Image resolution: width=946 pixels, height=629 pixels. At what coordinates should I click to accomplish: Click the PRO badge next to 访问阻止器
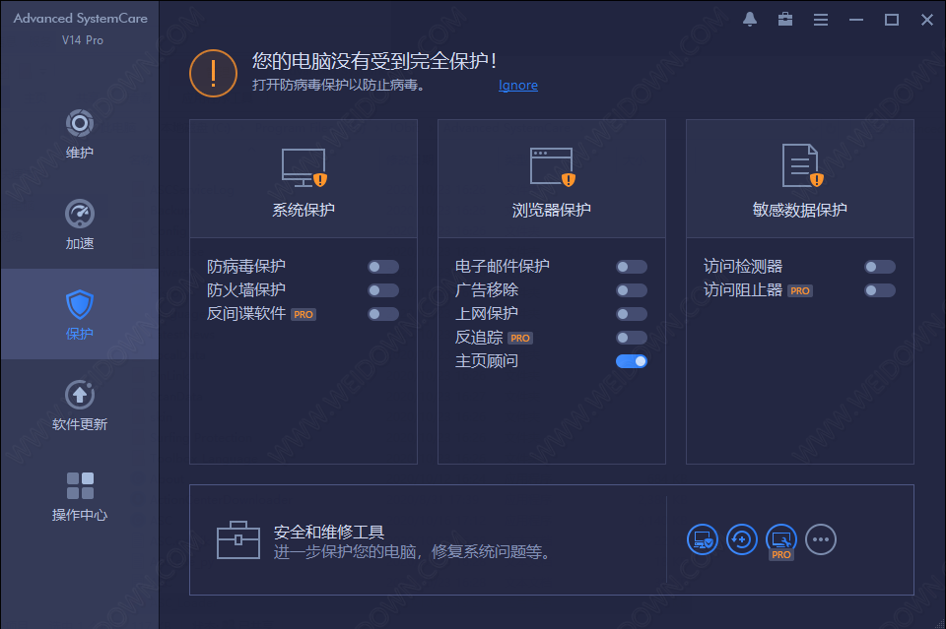click(x=800, y=291)
